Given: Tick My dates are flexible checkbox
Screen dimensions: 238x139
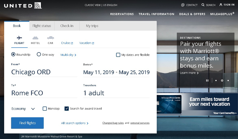Looking at the screenshot, I should (118, 55).
